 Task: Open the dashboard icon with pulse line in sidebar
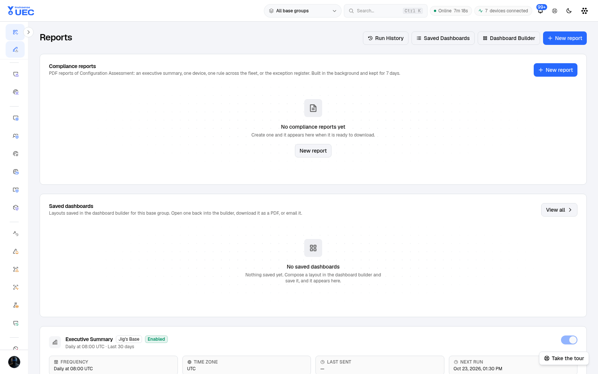point(15,32)
